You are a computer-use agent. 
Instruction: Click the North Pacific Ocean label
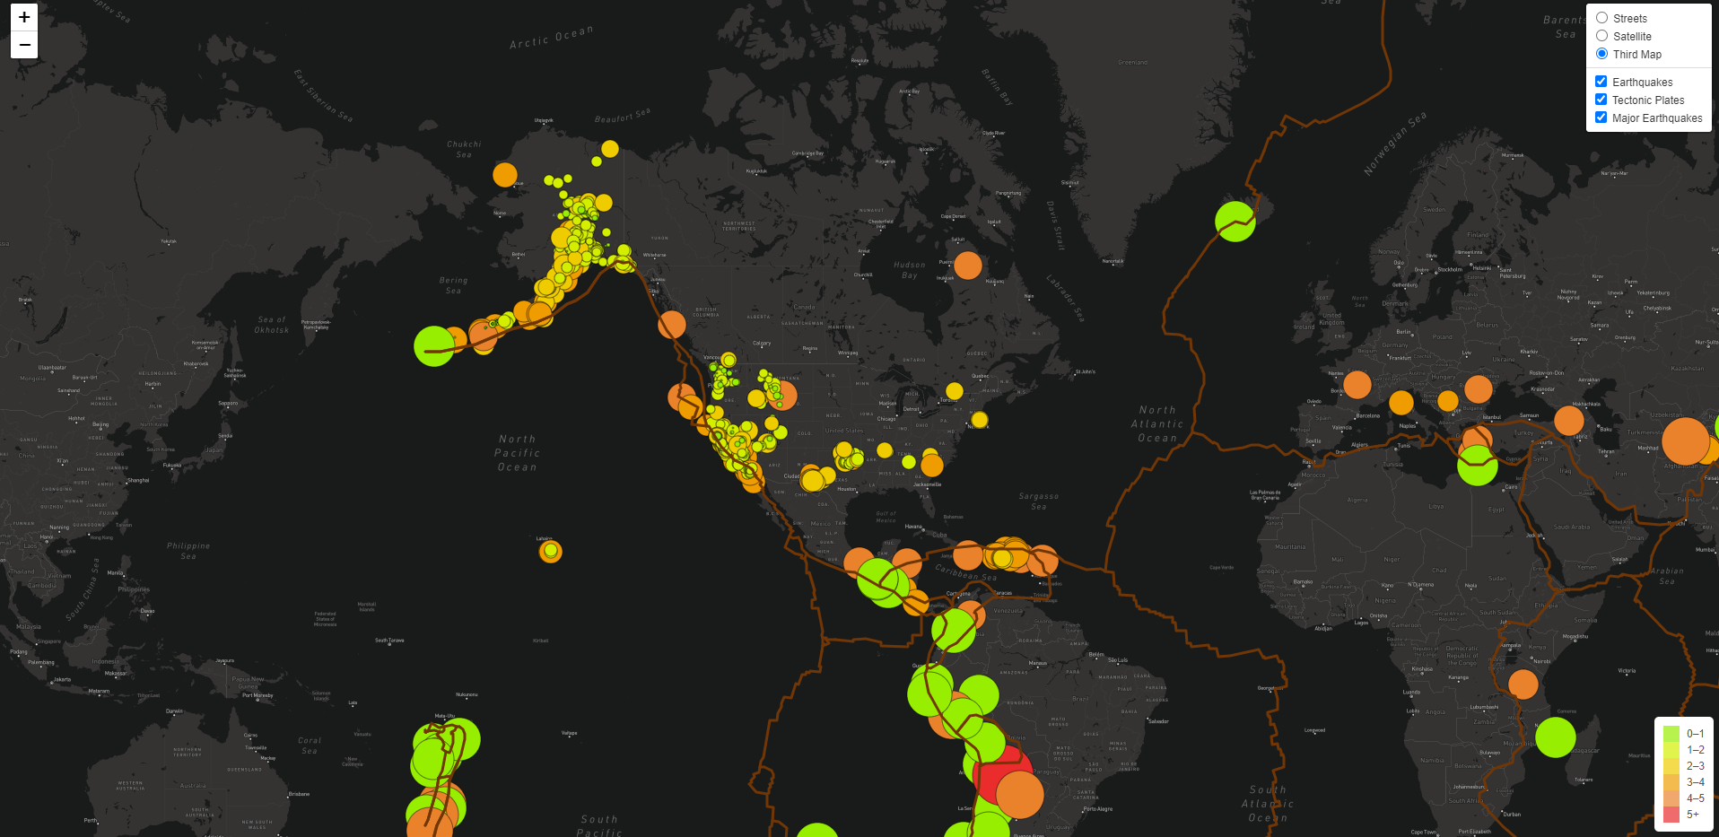pyautogui.click(x=518, y=453)
